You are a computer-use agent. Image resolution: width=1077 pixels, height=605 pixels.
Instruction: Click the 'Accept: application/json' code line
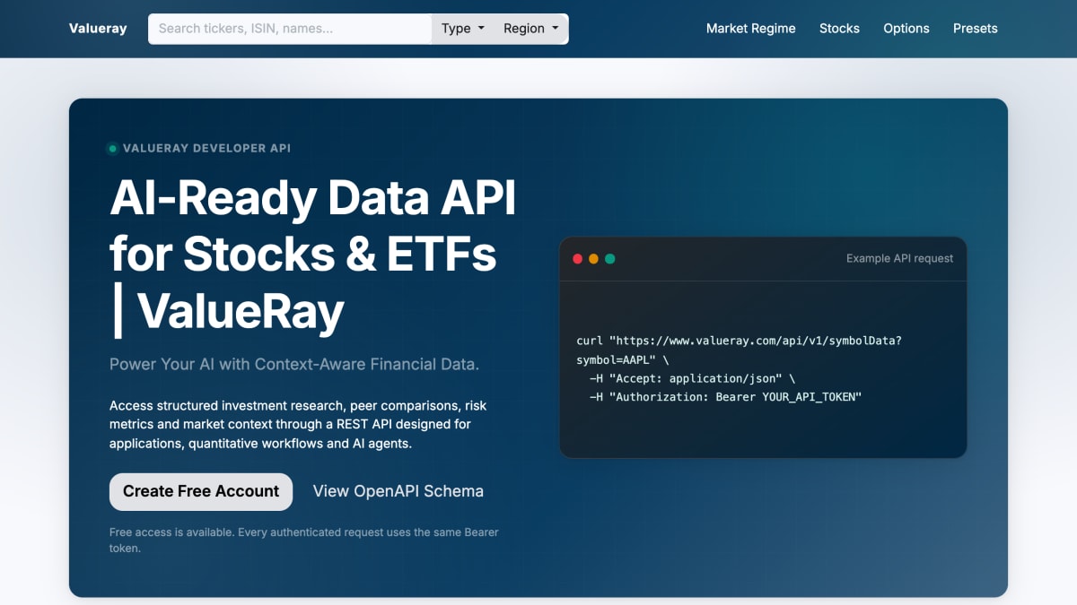click(x=692, y=378)
